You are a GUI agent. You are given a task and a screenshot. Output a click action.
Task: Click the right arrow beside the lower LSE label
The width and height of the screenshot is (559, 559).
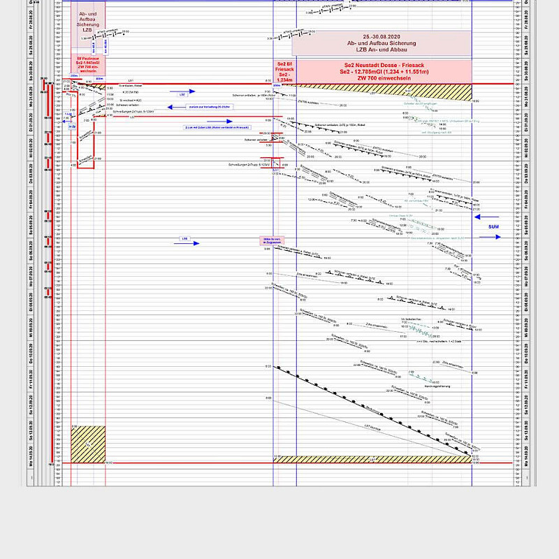pyautogui.click(x=192, y=244)
